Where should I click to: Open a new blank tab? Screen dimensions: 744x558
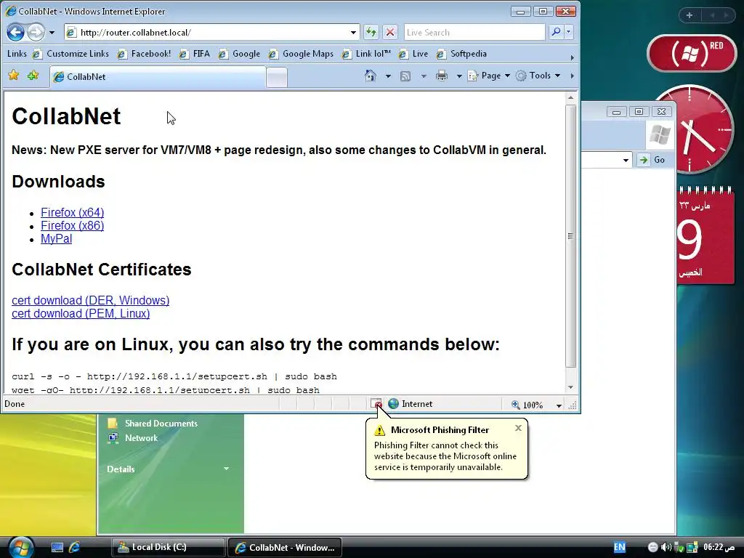277,77
